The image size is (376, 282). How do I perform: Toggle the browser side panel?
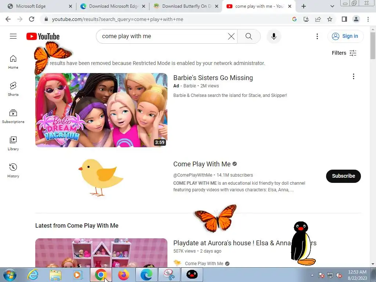click(x=344, y=19)
